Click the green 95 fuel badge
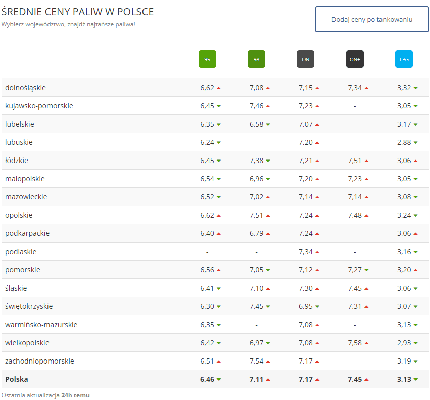Image resolution: width=430 pixels, height=400 pixels. click(x=207, y=59)
